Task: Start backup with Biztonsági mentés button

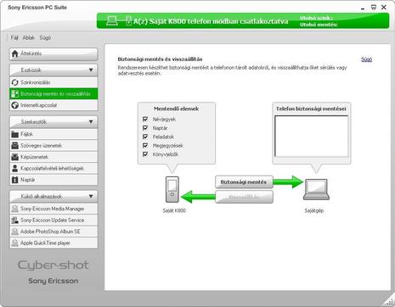Action: (x=244, y=182)
